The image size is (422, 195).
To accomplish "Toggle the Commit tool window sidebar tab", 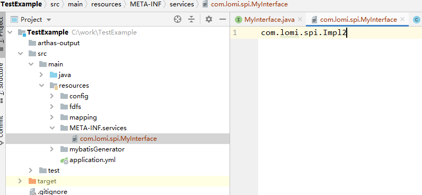I will click(x=2, y=130).
